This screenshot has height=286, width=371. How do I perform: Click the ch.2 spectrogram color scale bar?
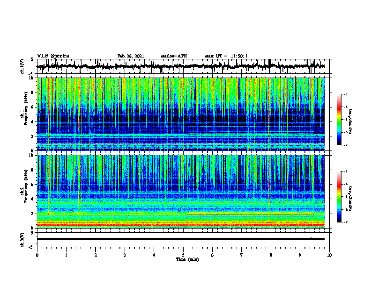(339, 197)
